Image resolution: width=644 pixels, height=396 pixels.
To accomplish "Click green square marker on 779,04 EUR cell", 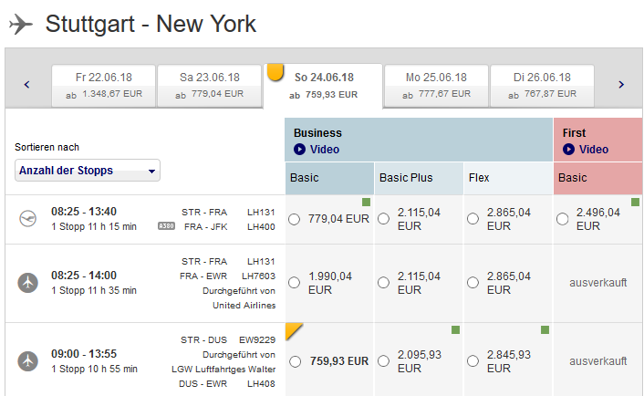I will click(366, 203).
